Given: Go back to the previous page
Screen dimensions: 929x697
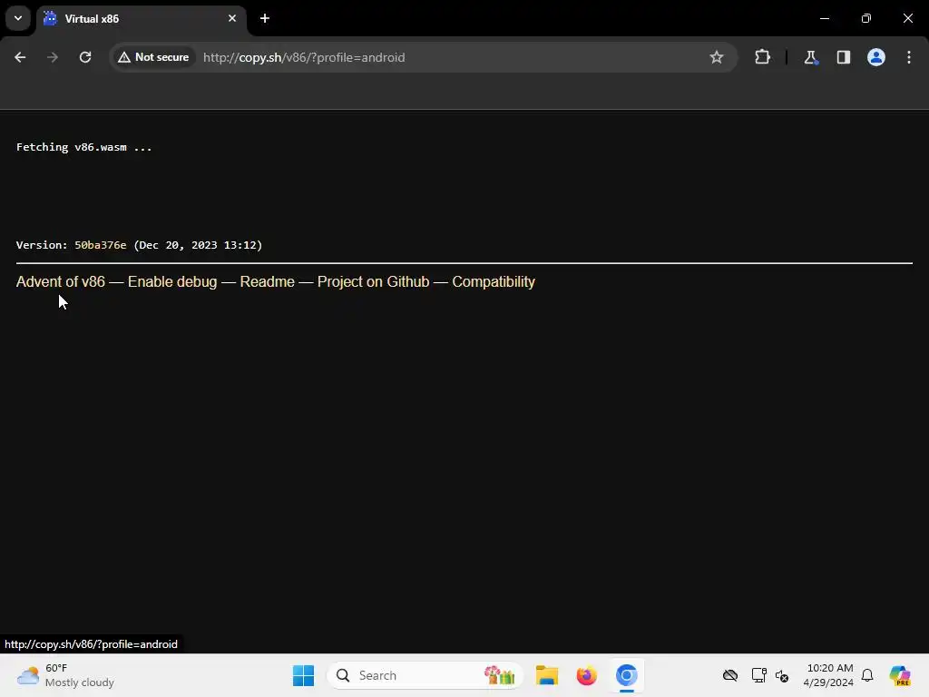Looking at the screenshot, I should click(x=20, y=57).
